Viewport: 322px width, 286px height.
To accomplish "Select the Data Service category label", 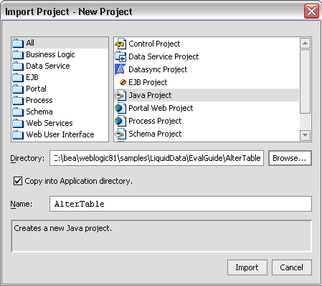I will [48, 66].
